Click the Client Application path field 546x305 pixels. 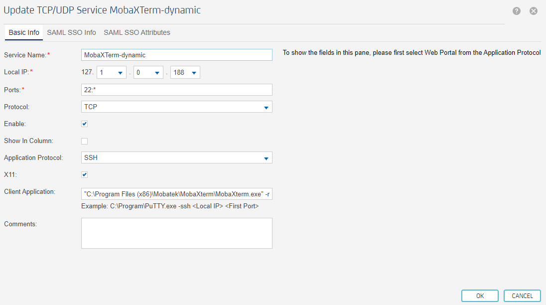coord(176,194)
